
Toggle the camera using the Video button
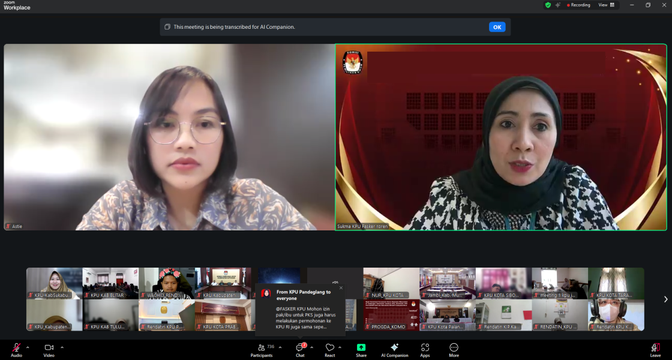click(49, 349)
